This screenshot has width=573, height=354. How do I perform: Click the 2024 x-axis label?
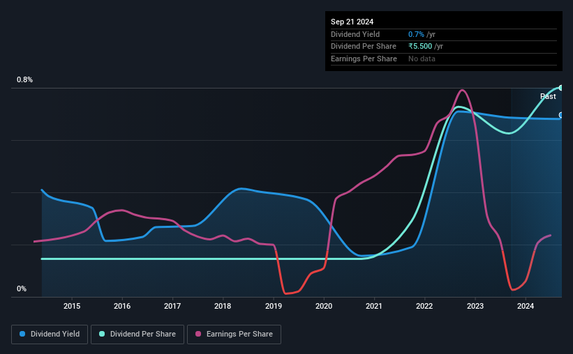pyautogui.click(x=526, y=306)
